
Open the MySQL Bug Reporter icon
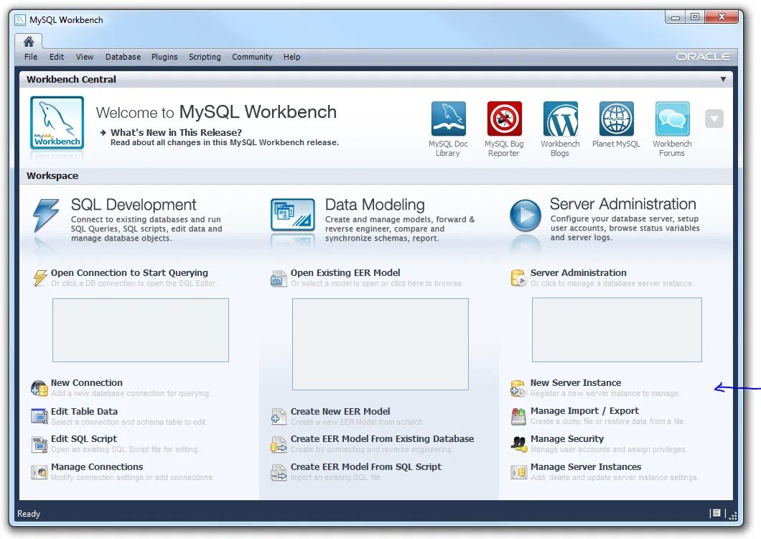504,119
